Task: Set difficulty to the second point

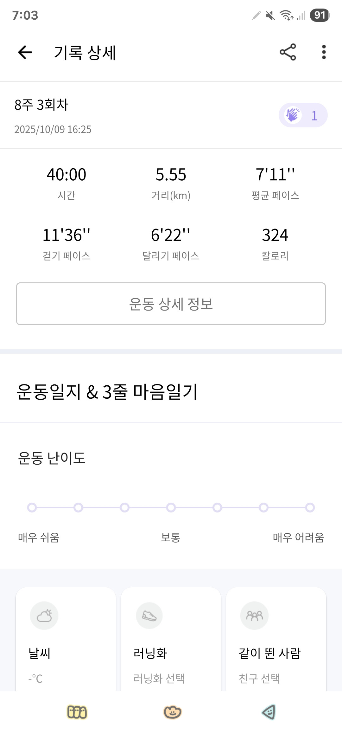Action: [x=78, y=507]
